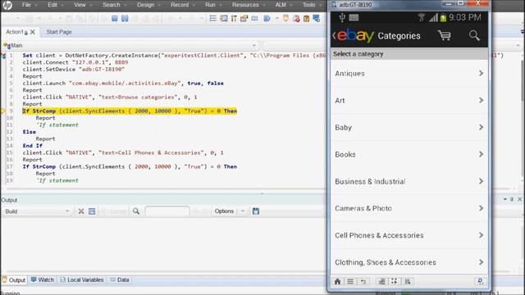Screen dimensions: 525x295
Task: Click the Output search input field
Action: coord(167,211)
